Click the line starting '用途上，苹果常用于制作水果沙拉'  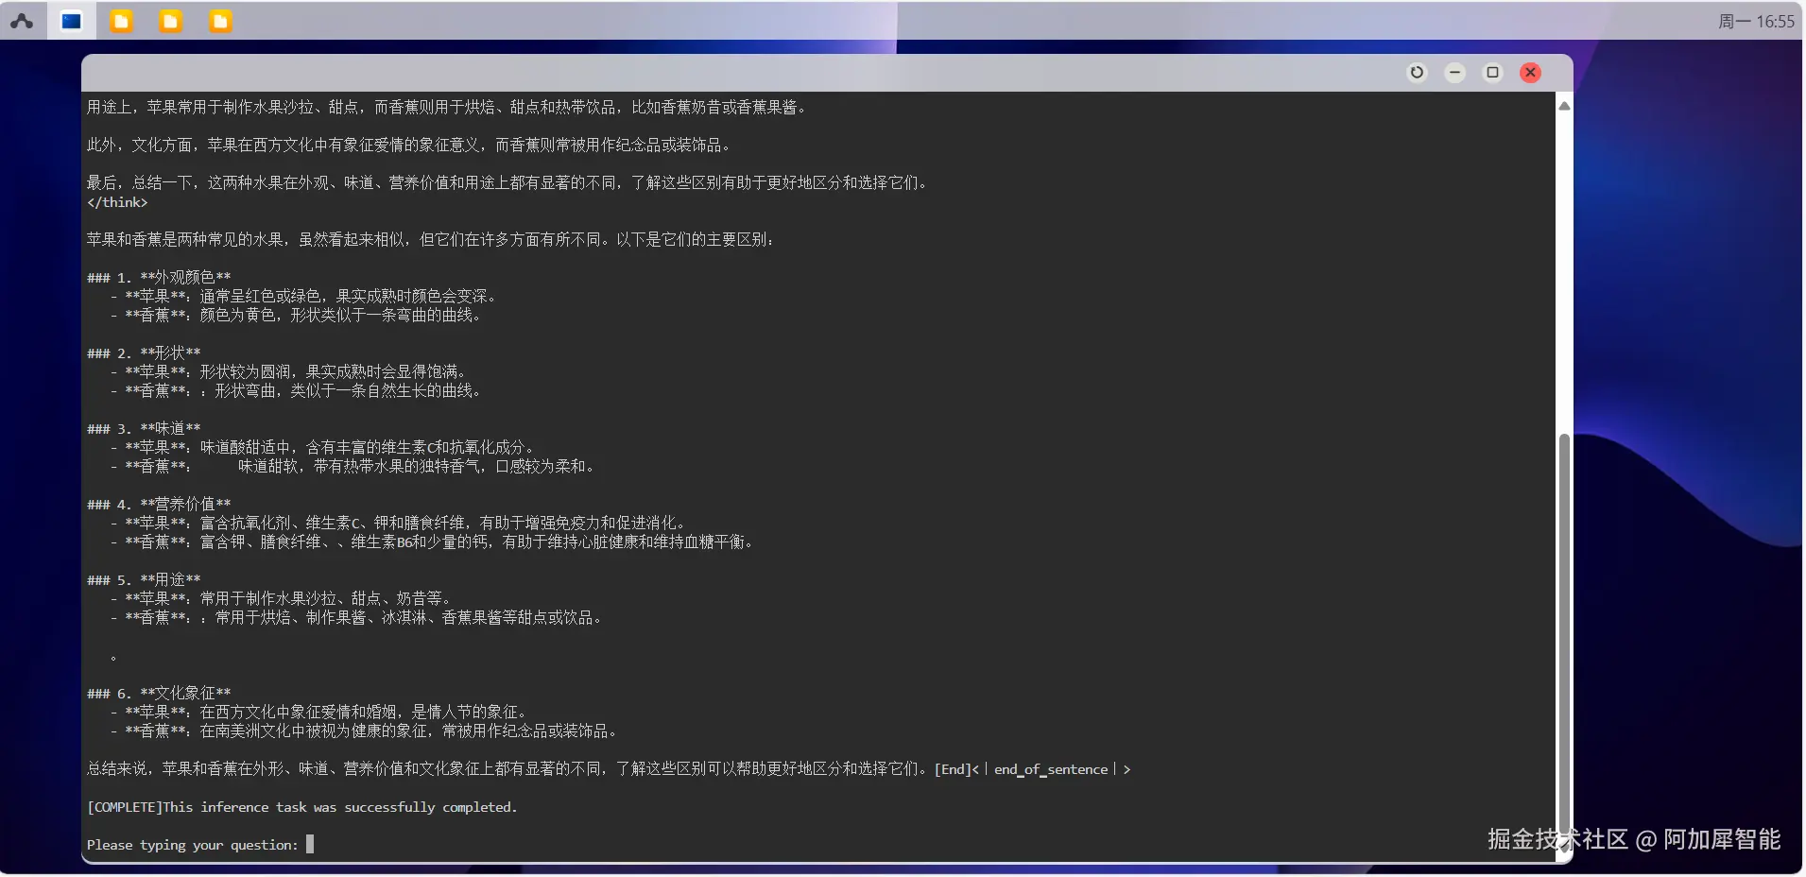click(448, 107)
